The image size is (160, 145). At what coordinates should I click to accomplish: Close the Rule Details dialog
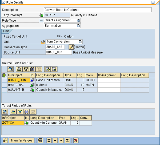coord(153,2)
